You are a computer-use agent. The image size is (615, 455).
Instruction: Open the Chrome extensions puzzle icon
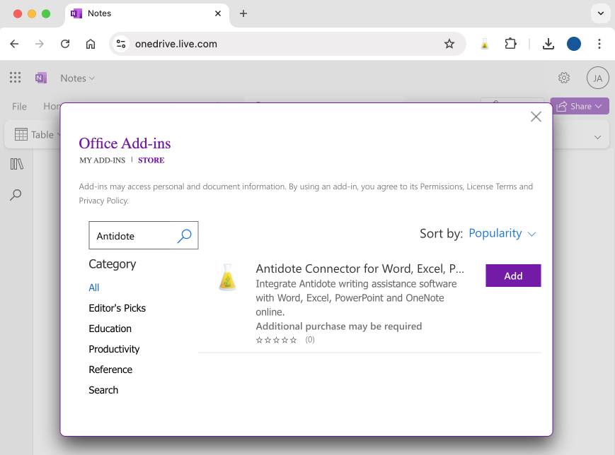coord(510,44)
